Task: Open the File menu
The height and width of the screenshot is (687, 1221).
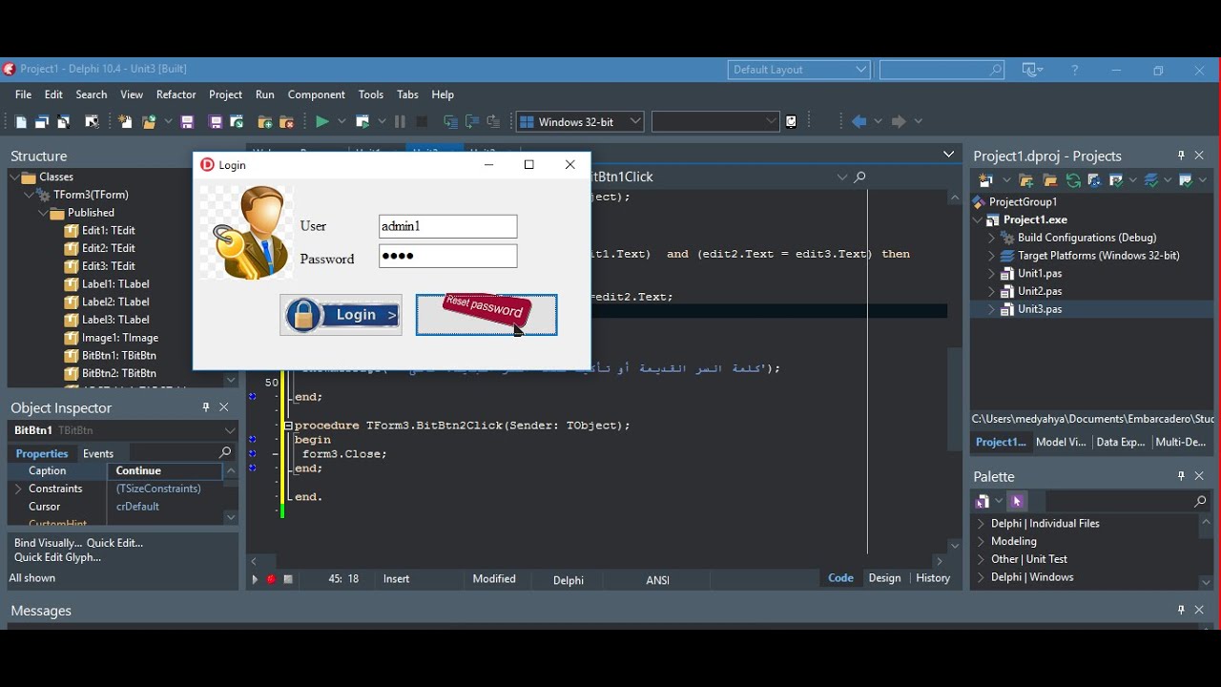Action: 23,95
